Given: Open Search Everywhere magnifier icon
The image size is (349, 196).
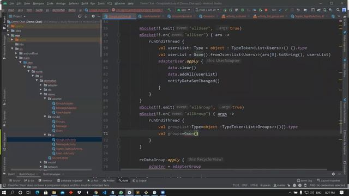Looking at the screenshot, I should [x=338, y=10].
